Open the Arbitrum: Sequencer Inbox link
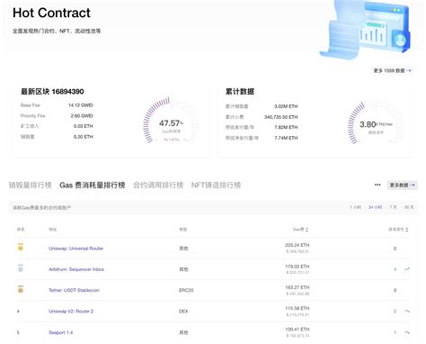426x344 pixels. click(x=76, y=269)
